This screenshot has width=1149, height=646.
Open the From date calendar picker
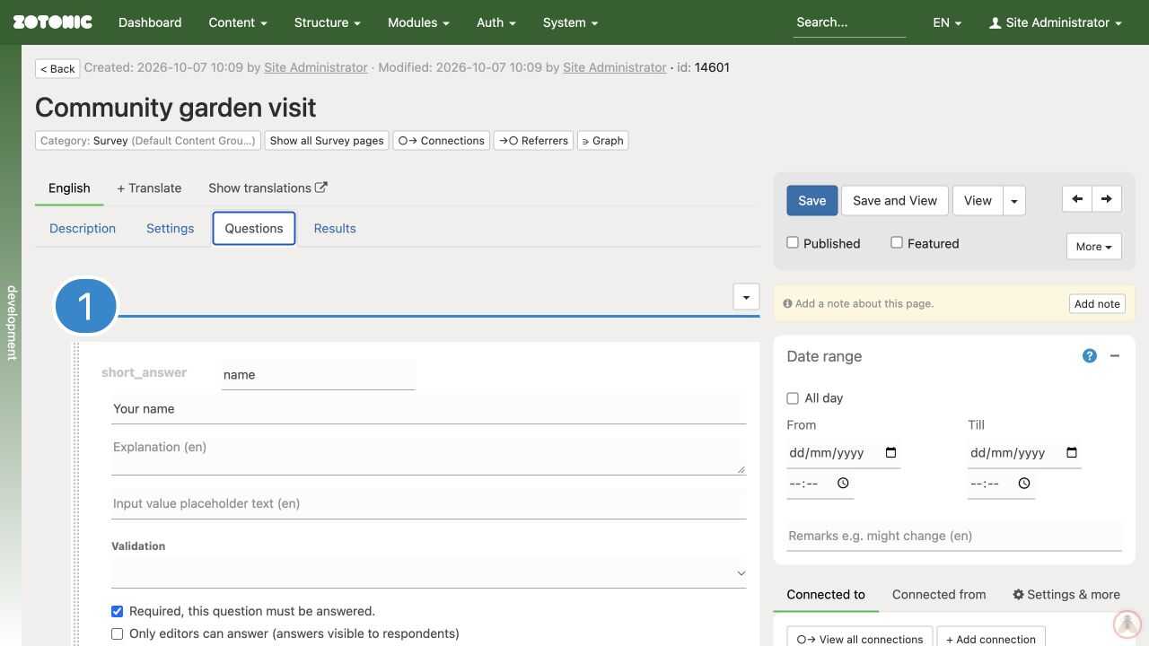point(890,453)
